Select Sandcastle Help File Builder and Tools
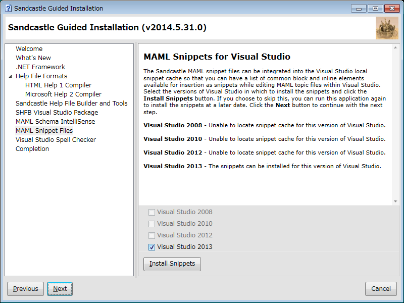Viewport: 404px width, 303px height. click(x=72, y=104)
